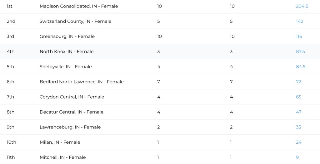Select the Switzerland County team row
Screen dimensions: 320x164
[75, 21]
